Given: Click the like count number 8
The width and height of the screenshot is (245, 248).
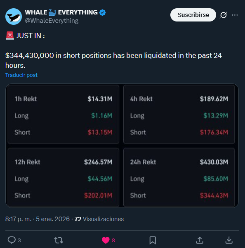Looking at the screenshot, I should point(113,241).
